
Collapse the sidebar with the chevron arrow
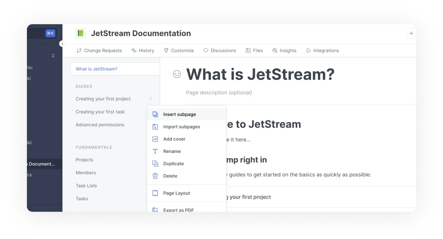(x=62, y=44)
